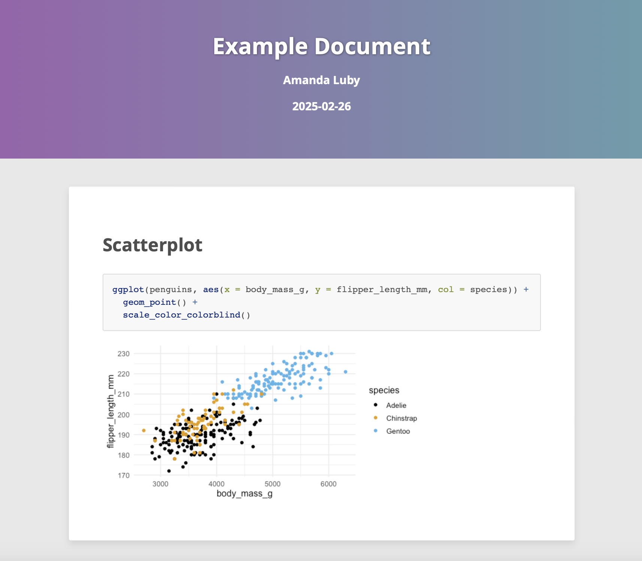This screenshot has height=561, width=642.
Task: Click the "Example Document" title
Action: click(321, 46)
